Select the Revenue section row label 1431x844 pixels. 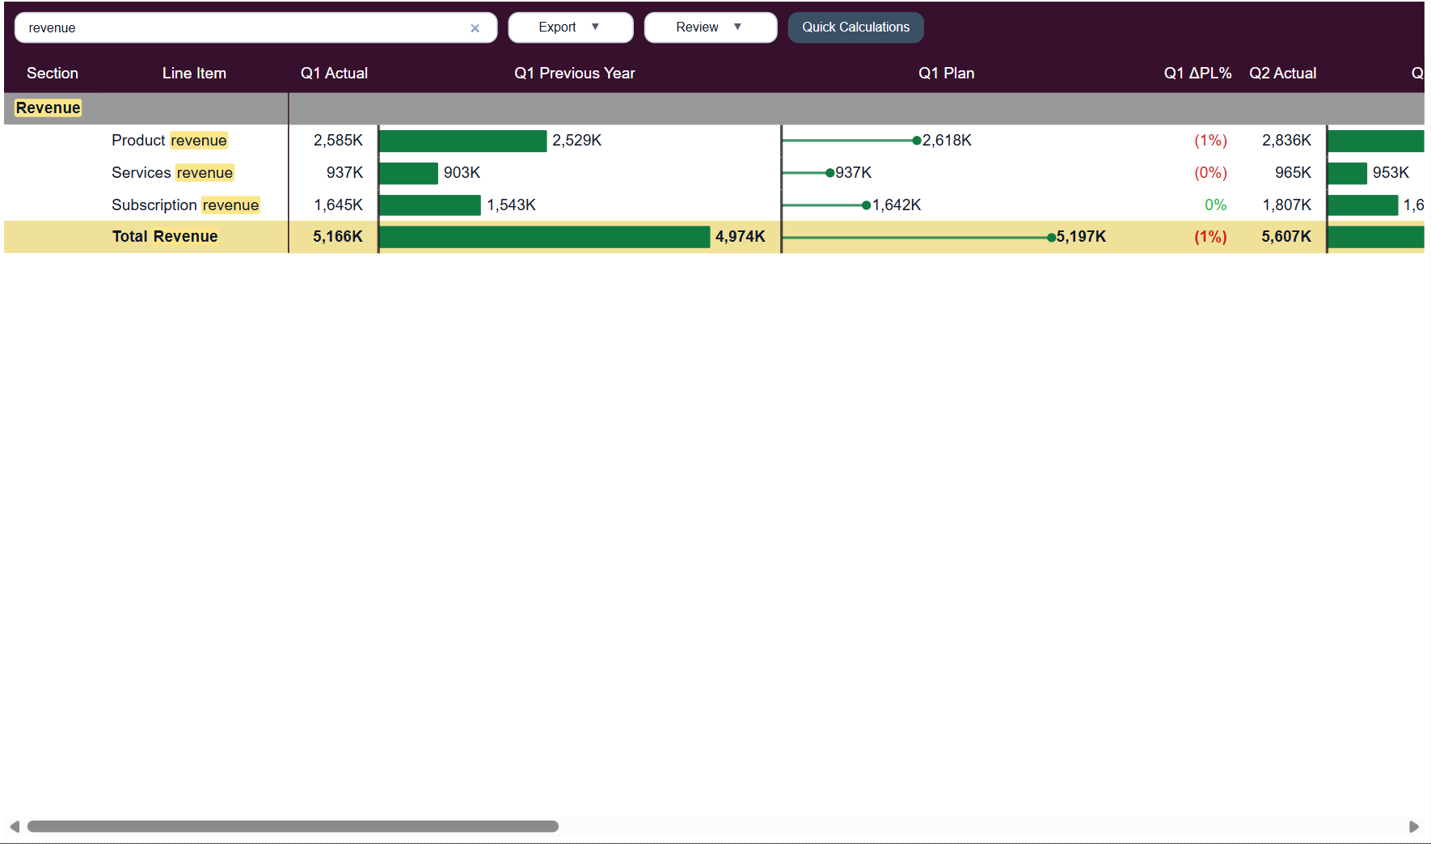click(x=49, y=108)
